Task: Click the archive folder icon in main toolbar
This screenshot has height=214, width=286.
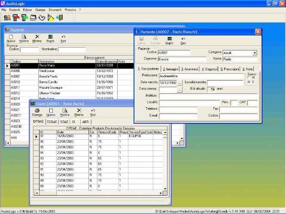Action: pos(33,18)
